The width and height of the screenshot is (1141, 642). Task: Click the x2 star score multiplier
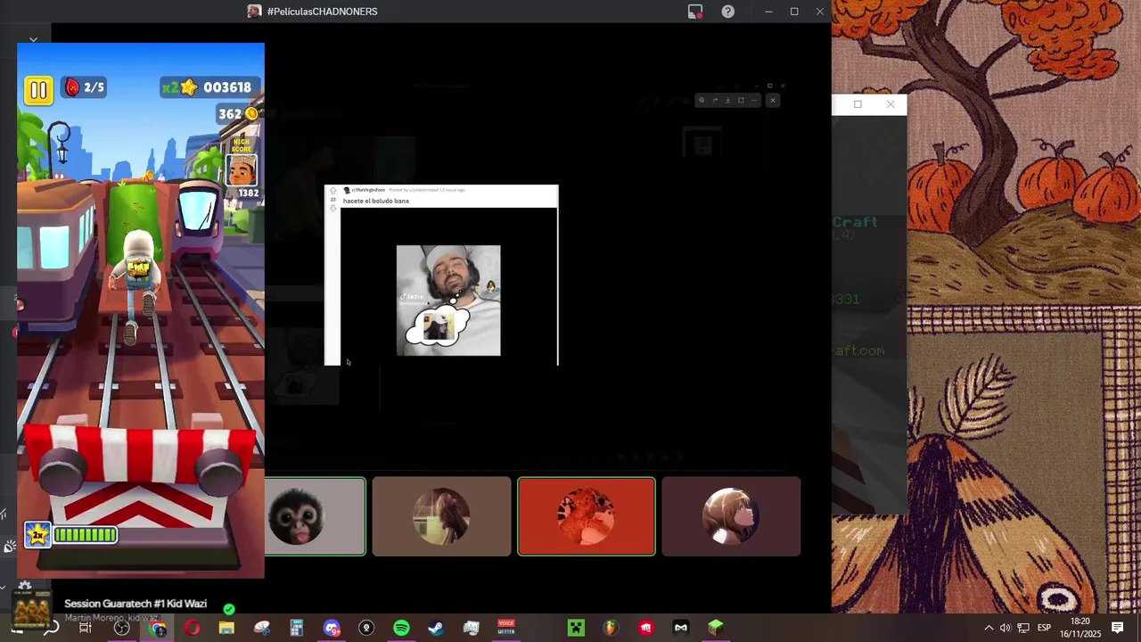click(178, 87)
